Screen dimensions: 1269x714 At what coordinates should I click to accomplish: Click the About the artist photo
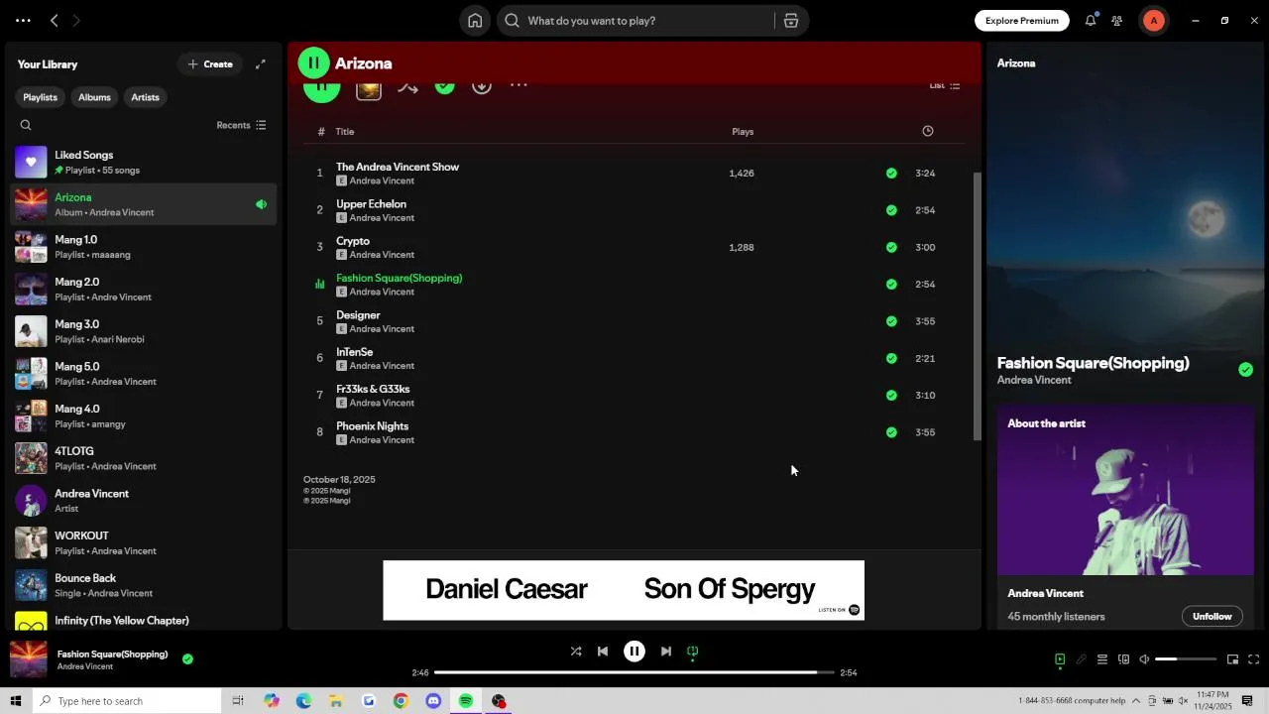(x=1125, y=490)
